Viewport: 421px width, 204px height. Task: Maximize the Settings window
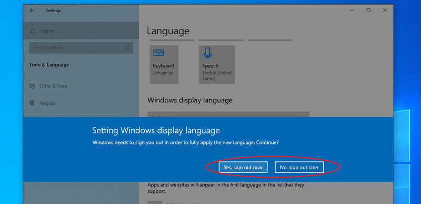point(368,11)
